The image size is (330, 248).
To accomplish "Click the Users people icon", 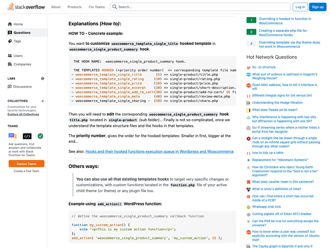I will click(x=10, y=56).
